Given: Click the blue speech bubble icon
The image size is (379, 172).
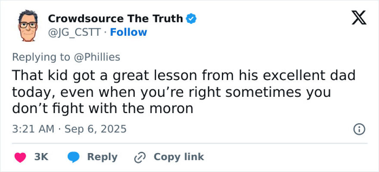Looking at the screenshot, I should (74, 157).
